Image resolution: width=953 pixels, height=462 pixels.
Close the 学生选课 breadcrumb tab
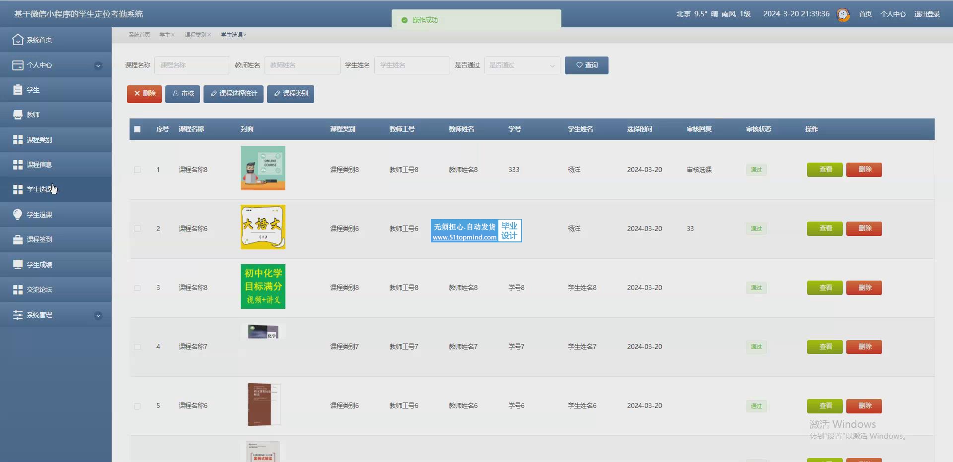click(245, 35)
